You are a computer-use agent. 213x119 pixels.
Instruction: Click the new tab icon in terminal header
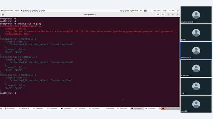click(x=3, y=15)
